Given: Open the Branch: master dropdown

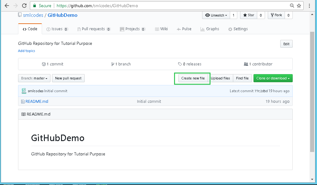Looking at the screenshot, I should 34,78.
